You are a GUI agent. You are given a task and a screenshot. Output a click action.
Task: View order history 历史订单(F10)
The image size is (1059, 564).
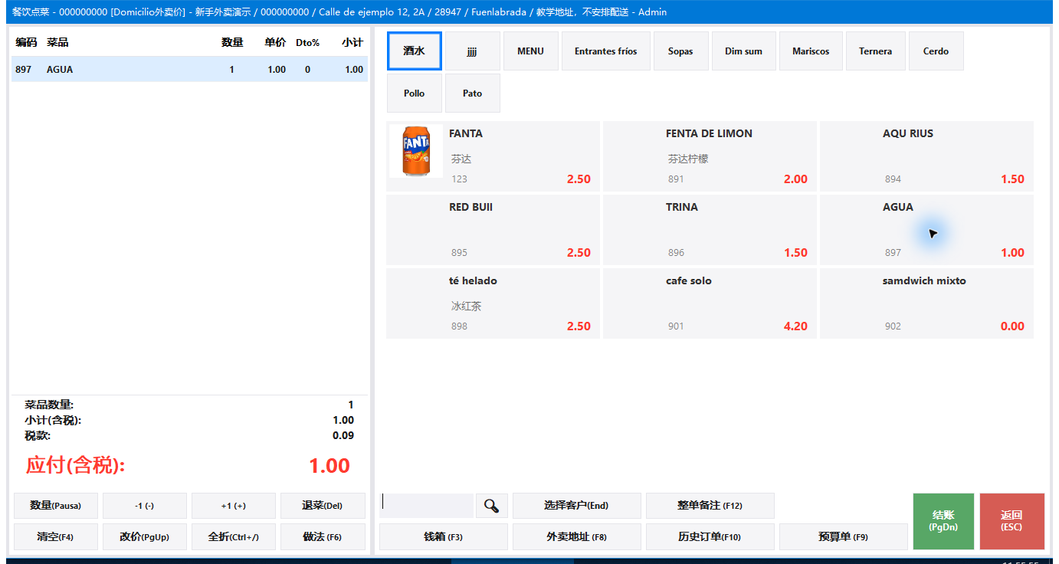[710, 537]
